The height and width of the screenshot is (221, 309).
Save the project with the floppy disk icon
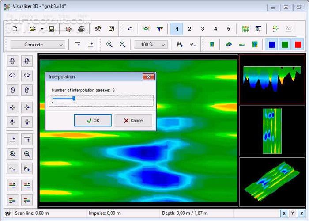click(52, 29)
